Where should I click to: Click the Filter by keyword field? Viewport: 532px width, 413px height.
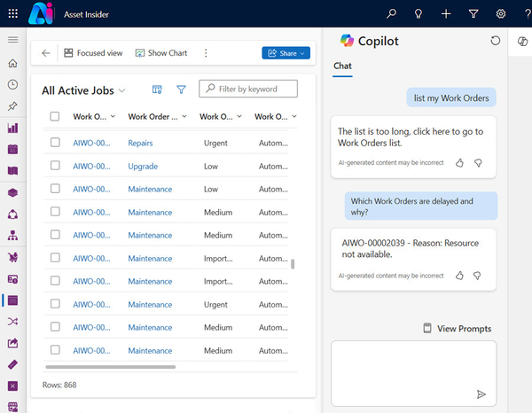click(x=248, y=89)
